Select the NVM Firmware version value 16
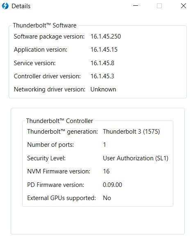195x246 pixels. (106, 171)
